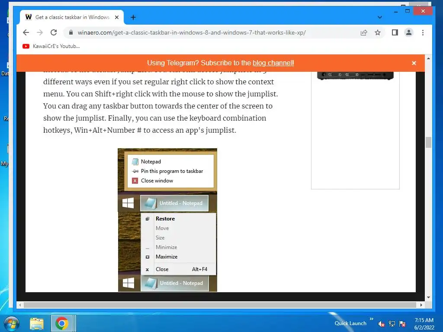Viewport: 443px width, 332px height.
Task: Follow the blog channel link
Action: pos(273,63)
